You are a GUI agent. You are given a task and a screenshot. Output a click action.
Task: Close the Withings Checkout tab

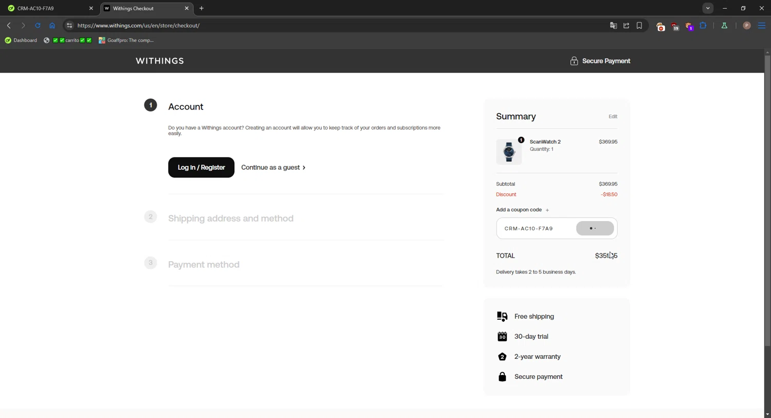click(x=187, y=9)
